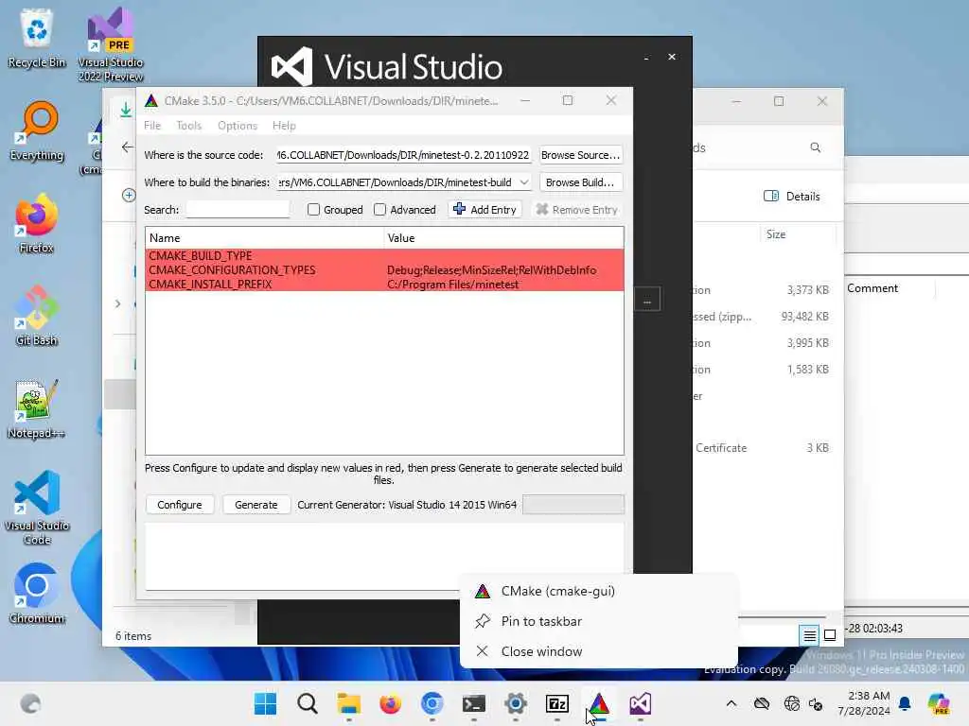Switch to Chromium in the taskbar
969x726 pixels.
coord(432,703)
